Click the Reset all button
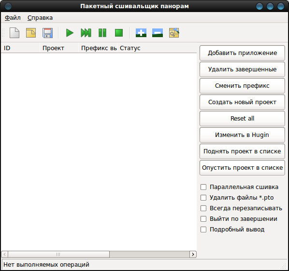The image size is (289, 271). coord(242,119)
